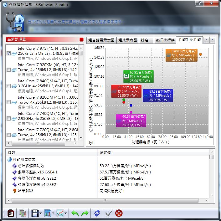This screenshot has width=221, height=221.
Task: Uncheck the Intel Core i7 975 checkbox
Action: click(9, 54)
